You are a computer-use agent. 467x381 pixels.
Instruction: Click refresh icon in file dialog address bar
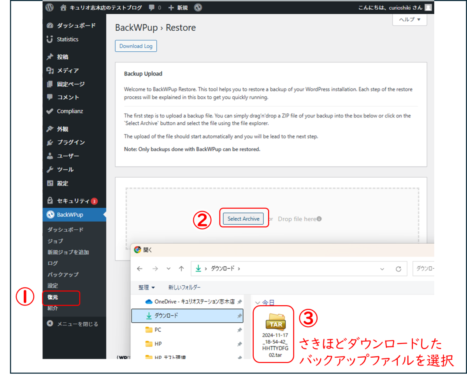(398, 269)
